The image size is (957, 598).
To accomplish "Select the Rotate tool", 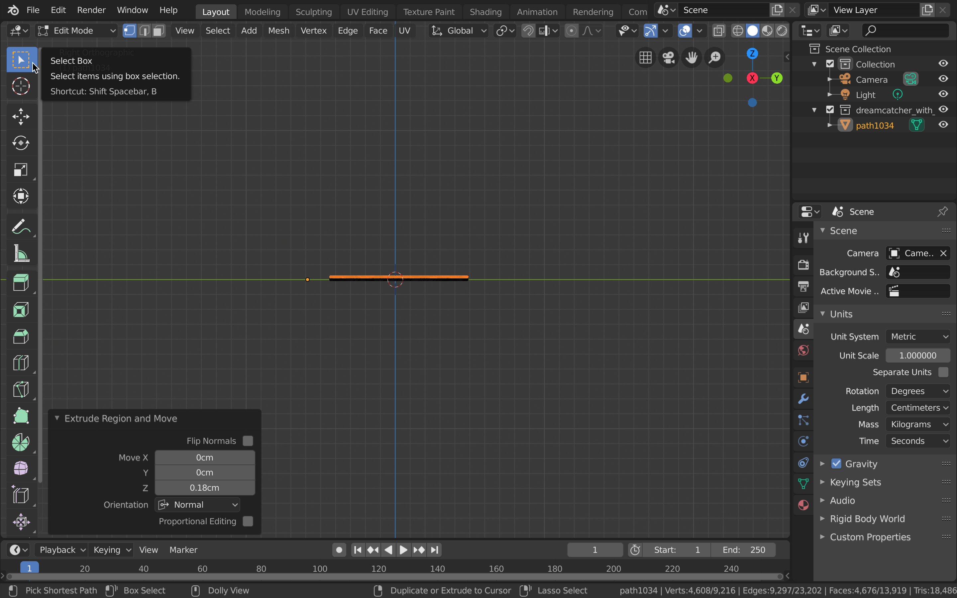I will (21, 143).
